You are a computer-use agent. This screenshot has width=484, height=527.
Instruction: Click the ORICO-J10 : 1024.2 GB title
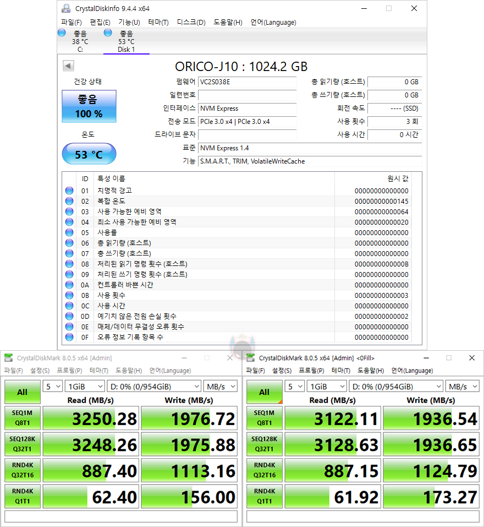[x=241, y=67]
